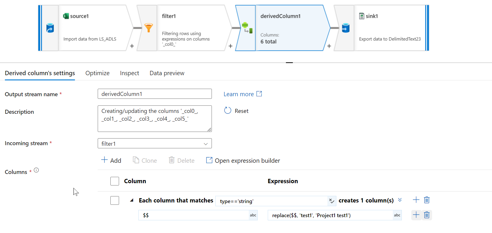The image size is (492, 233).
Task: Select the filter1 funnel icon
Action: click(148, 28)
